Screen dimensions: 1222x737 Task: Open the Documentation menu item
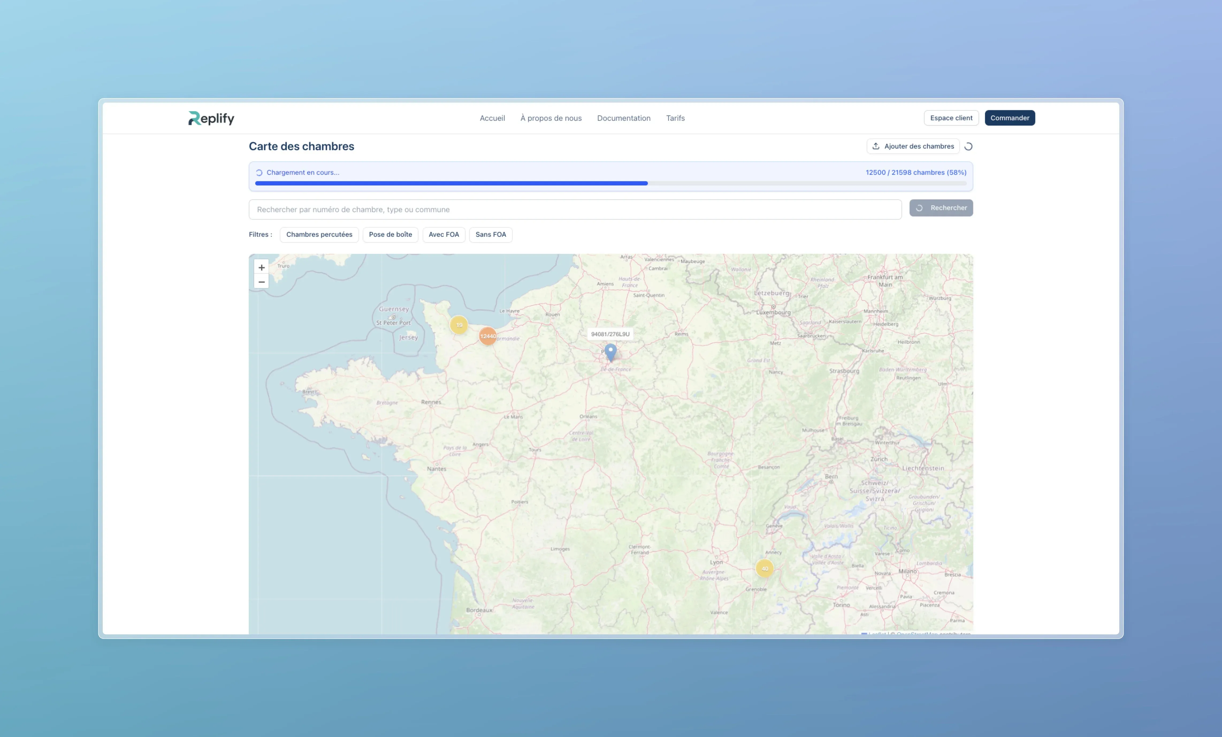[x=623, y=118]
